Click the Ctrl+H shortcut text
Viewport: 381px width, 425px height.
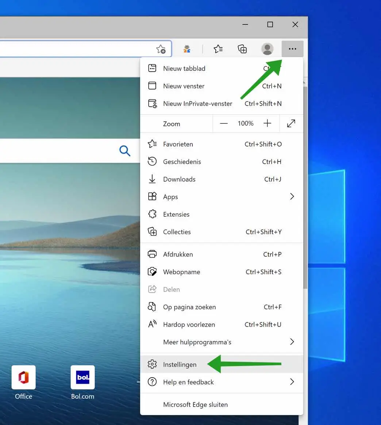point(272,162)
